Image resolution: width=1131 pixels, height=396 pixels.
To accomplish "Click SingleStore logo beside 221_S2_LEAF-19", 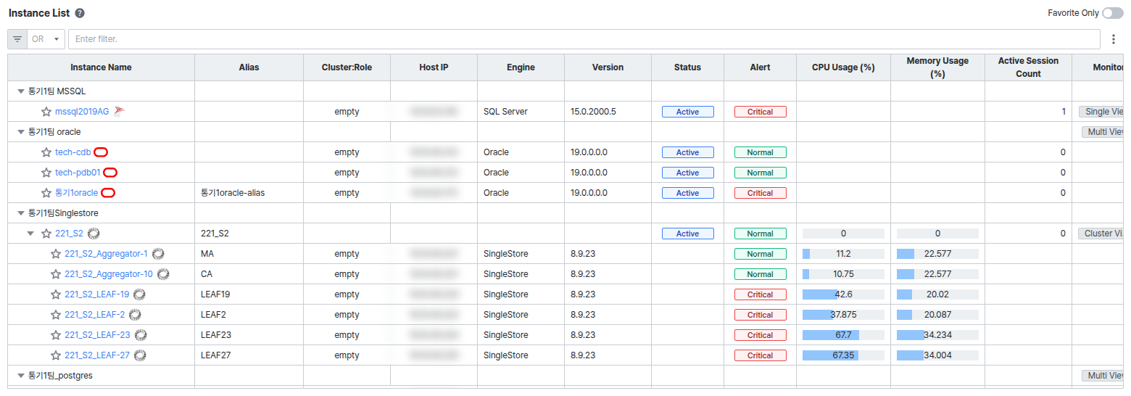I will click(139, 294).
